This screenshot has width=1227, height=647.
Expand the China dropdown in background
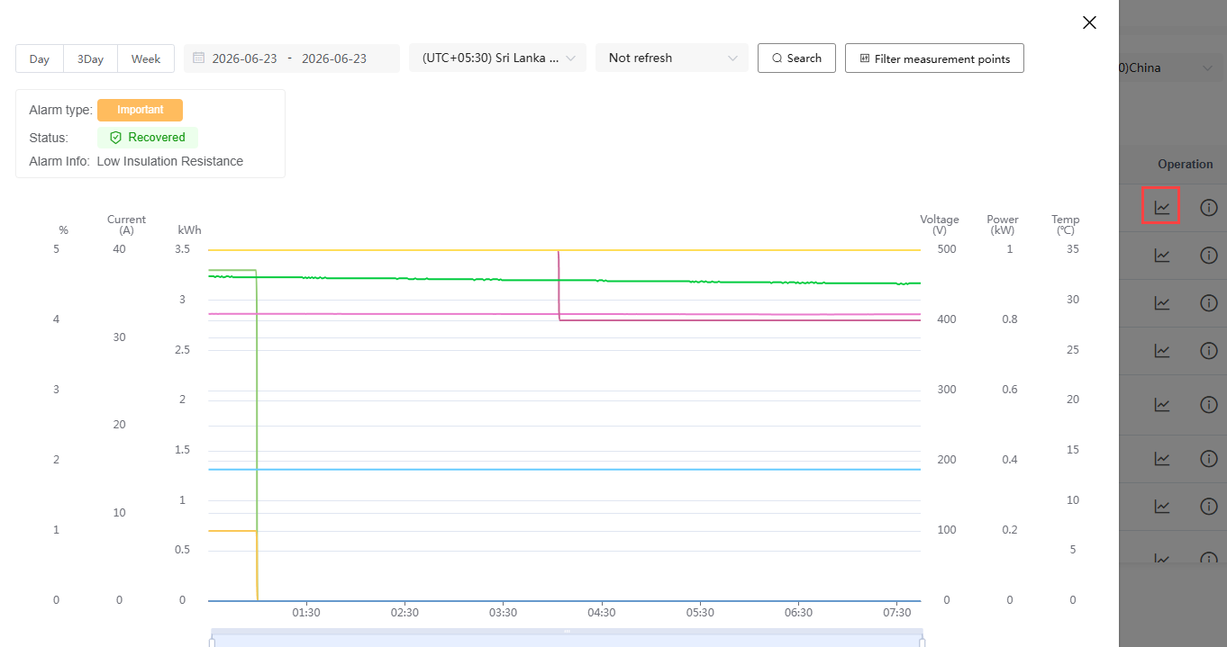pos(1172,68)
